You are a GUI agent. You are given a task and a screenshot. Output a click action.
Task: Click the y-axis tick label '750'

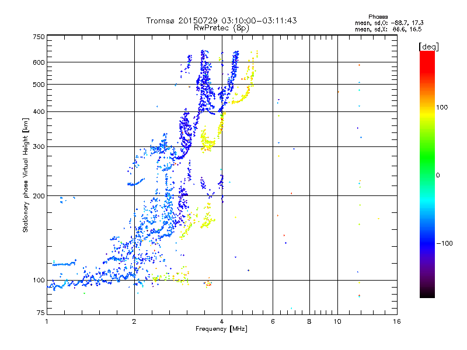click(x=39, y=37)
